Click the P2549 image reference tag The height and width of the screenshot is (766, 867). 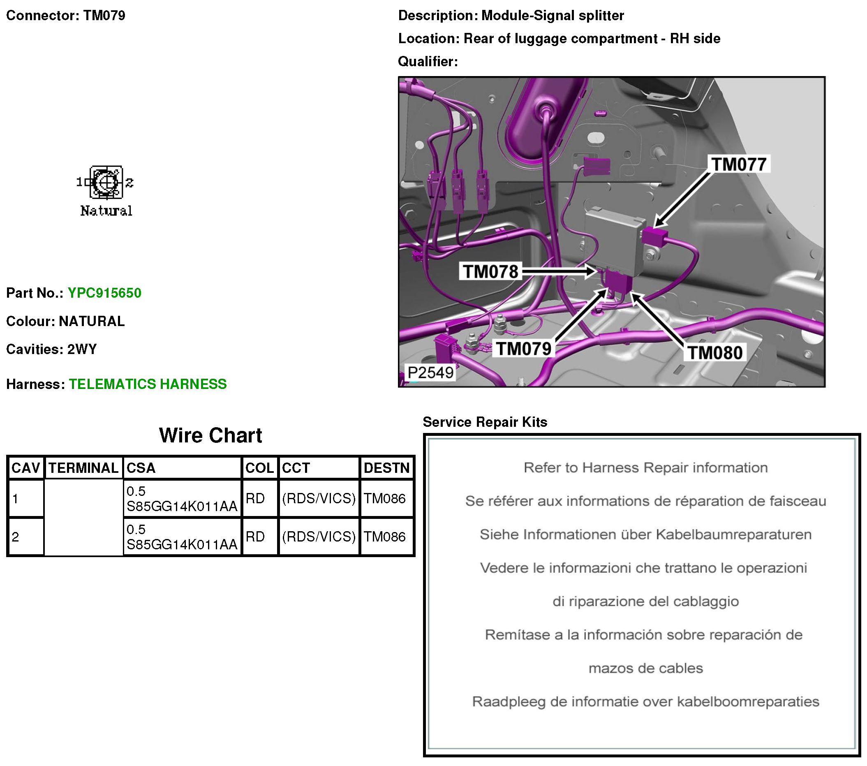430,373
